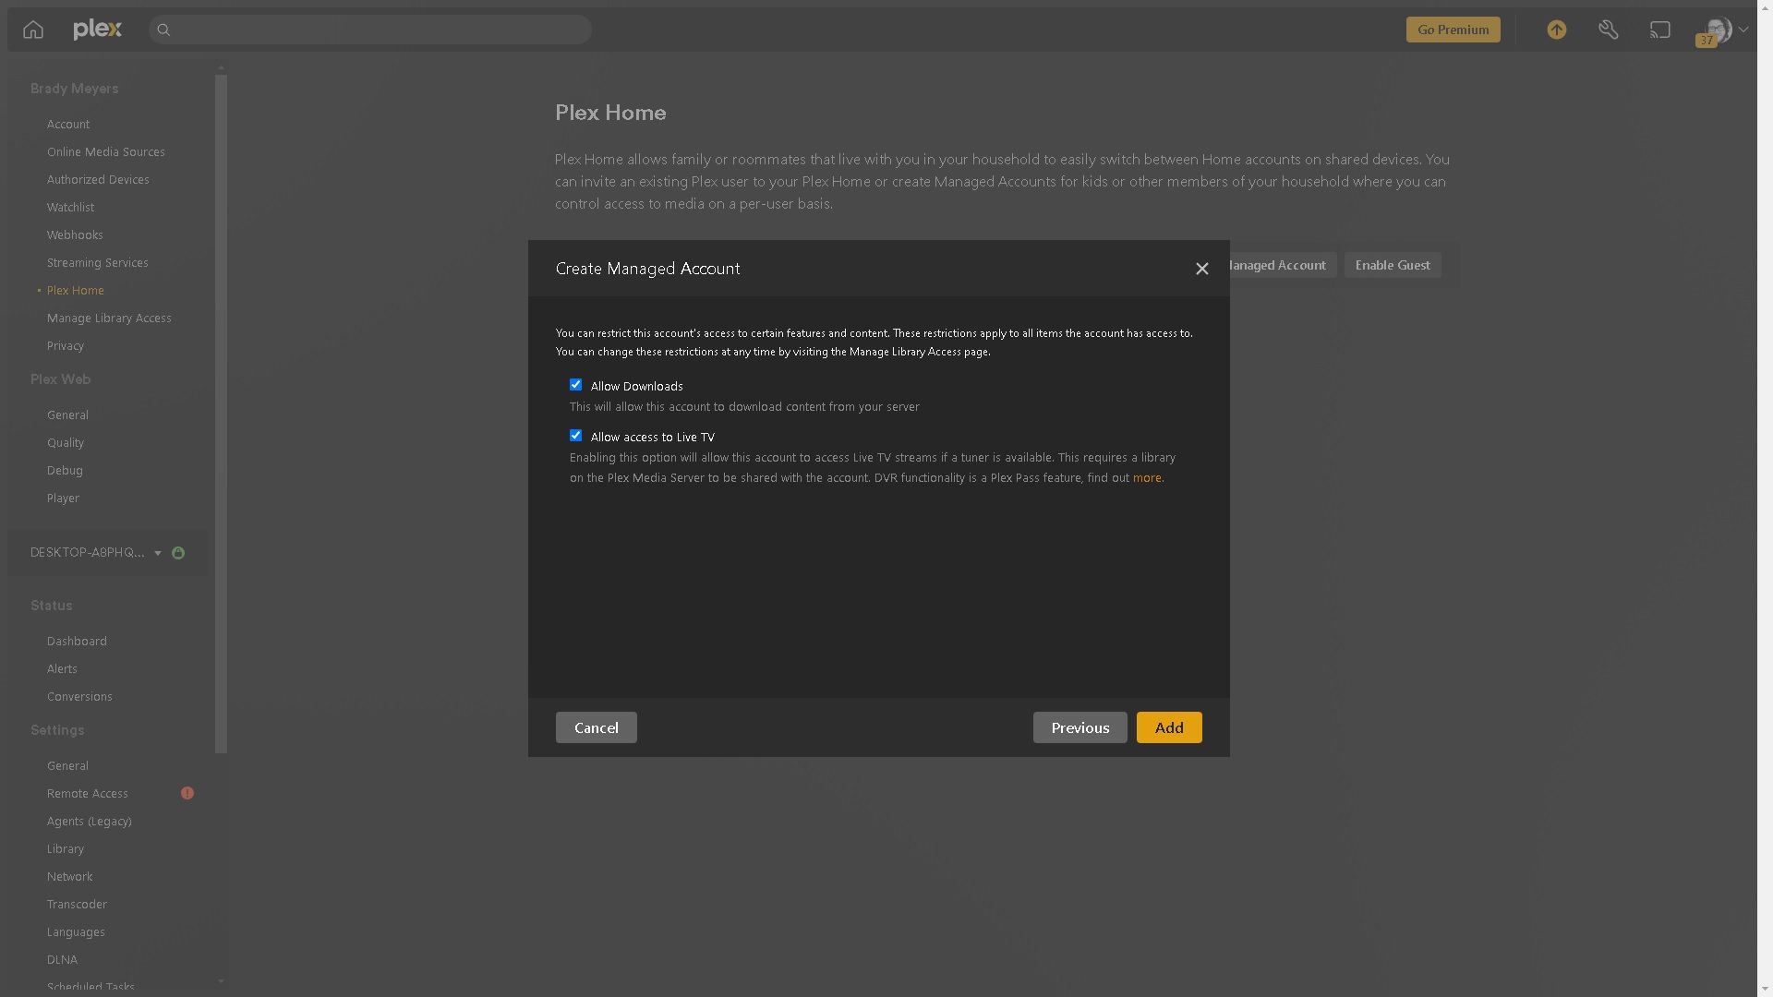Click the Plex home icon

pyautogui.click(x=33, y=30)
